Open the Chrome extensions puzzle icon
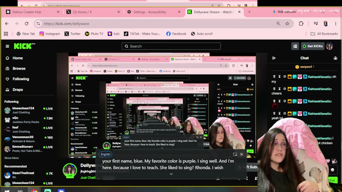Screen dimensions: 342x192 tap(301, 23)
